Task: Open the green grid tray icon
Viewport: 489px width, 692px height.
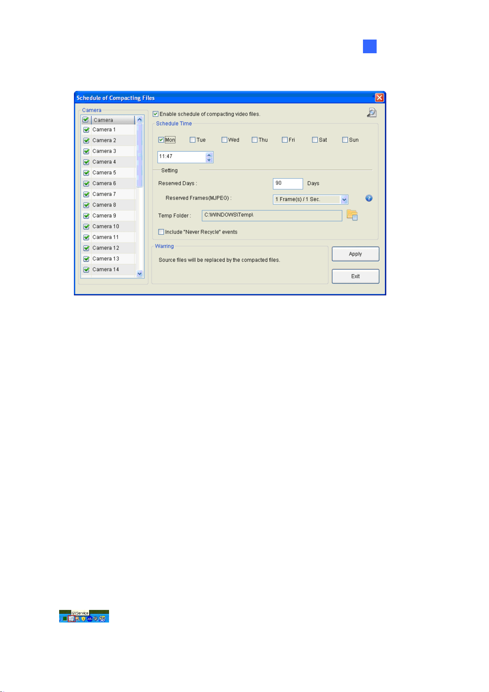Action: pos(65,618)
